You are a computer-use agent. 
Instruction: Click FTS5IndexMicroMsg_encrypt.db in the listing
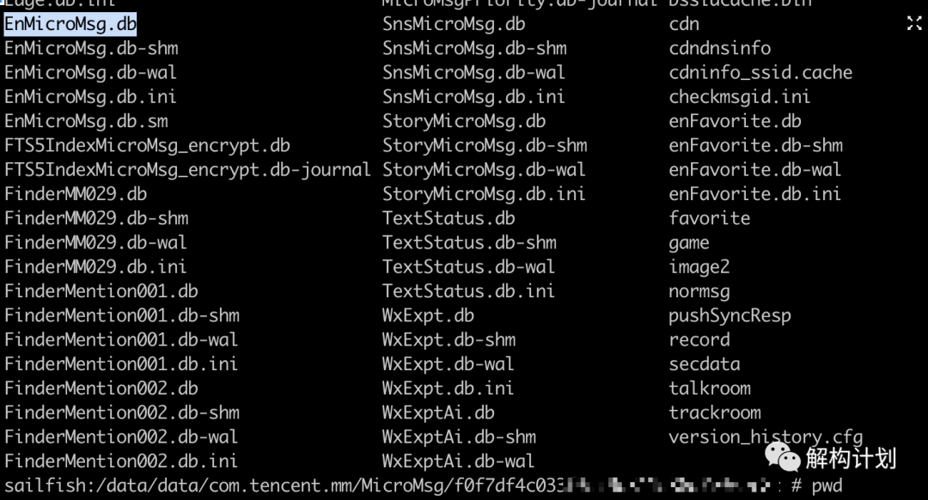click(147, 145)
